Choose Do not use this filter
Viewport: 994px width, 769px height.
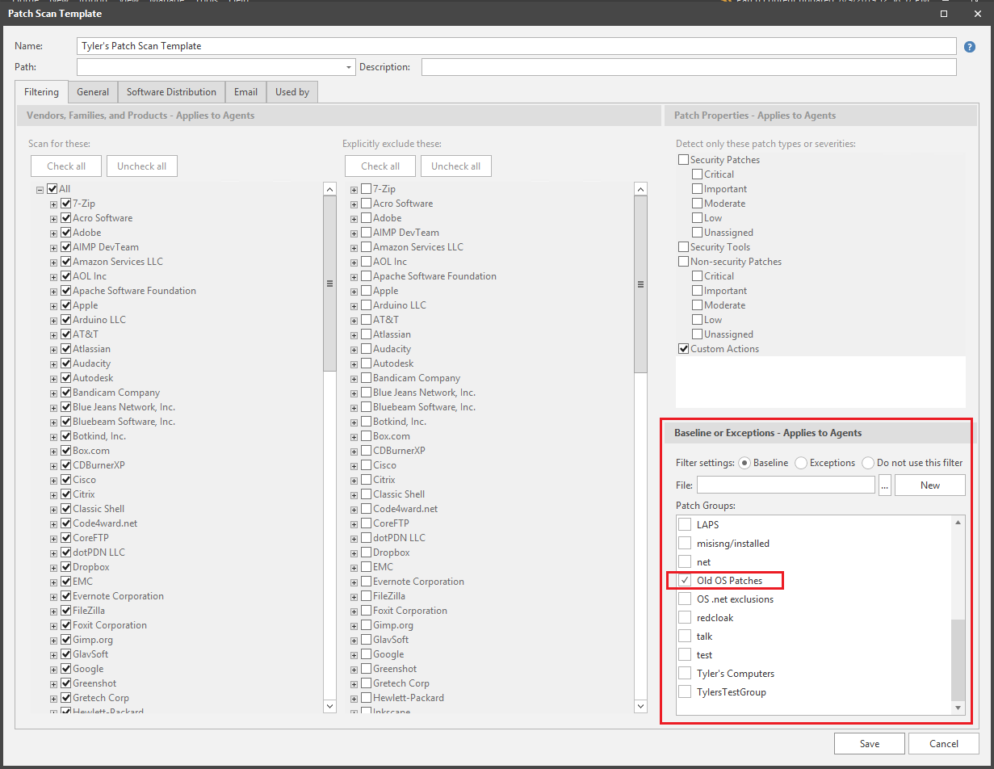point(868,464)
